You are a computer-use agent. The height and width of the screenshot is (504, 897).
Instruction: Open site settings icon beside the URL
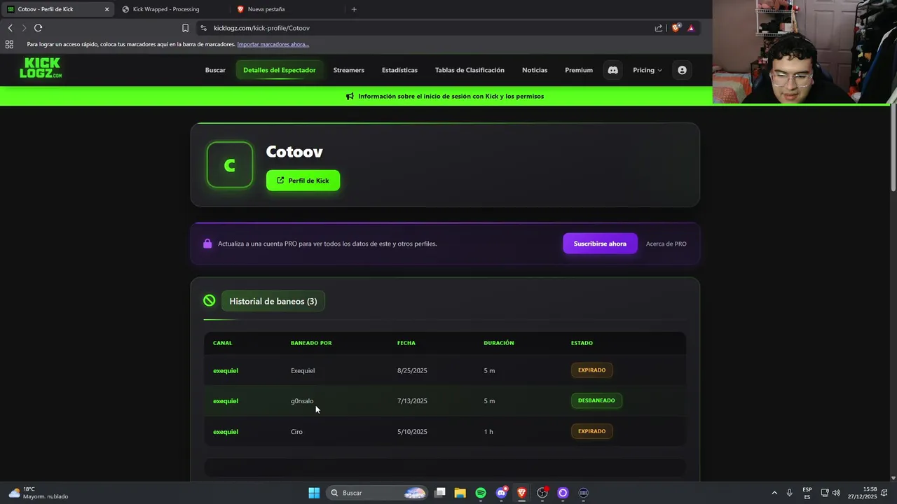click(203, 28)
